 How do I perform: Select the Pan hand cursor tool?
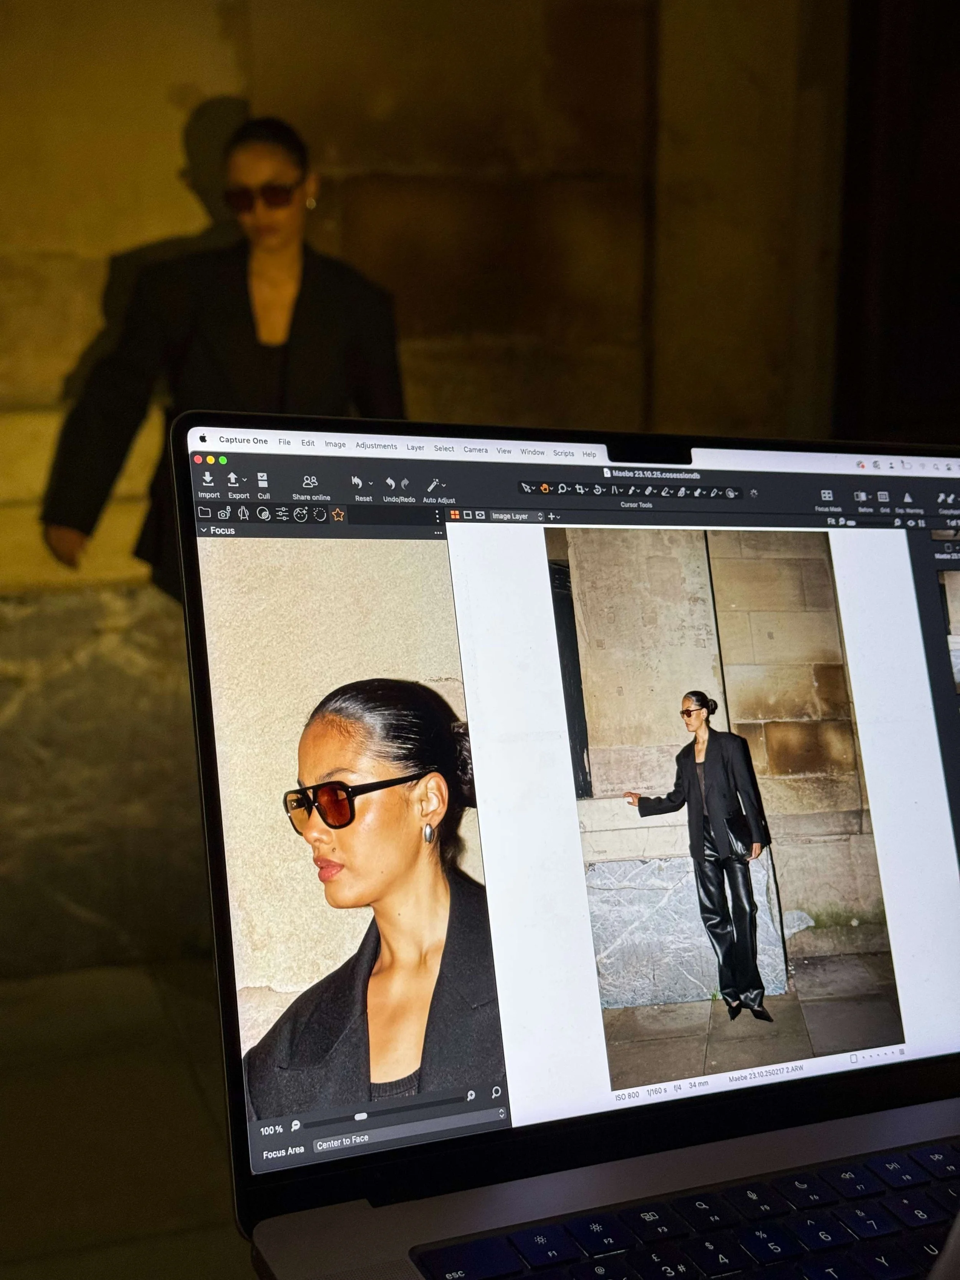point(545,489)
